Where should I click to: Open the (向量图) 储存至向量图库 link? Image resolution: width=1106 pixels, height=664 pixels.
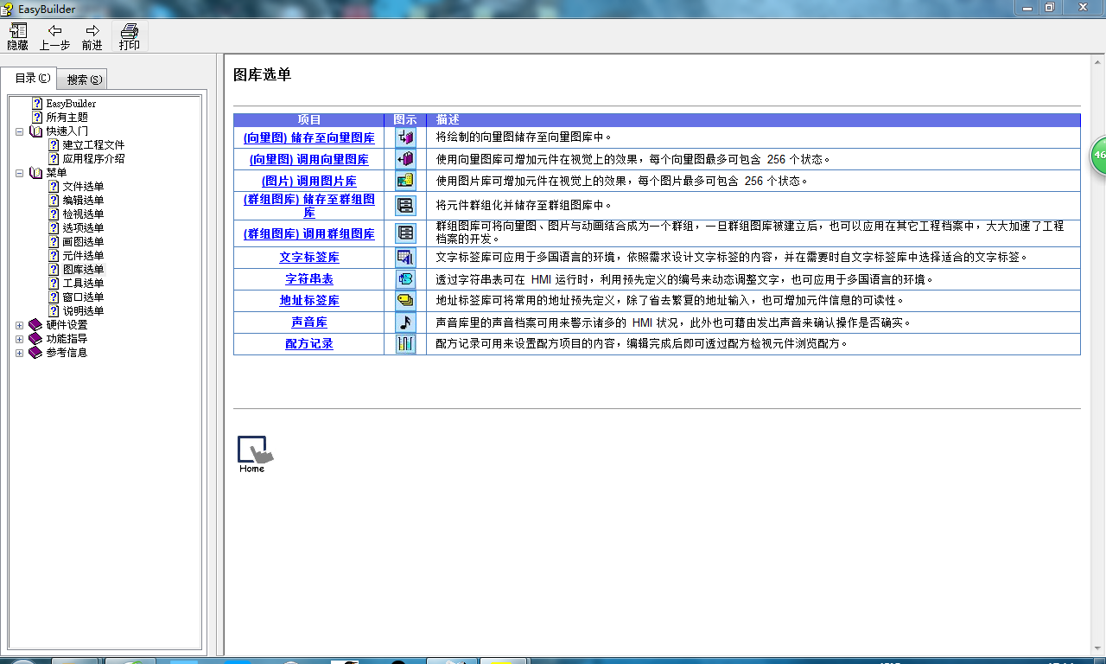pyautogui.click(x=308, y=137)
